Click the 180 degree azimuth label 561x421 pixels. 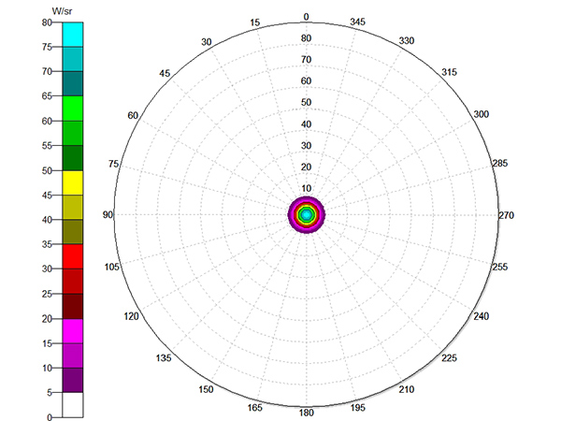tap(307, 413)
